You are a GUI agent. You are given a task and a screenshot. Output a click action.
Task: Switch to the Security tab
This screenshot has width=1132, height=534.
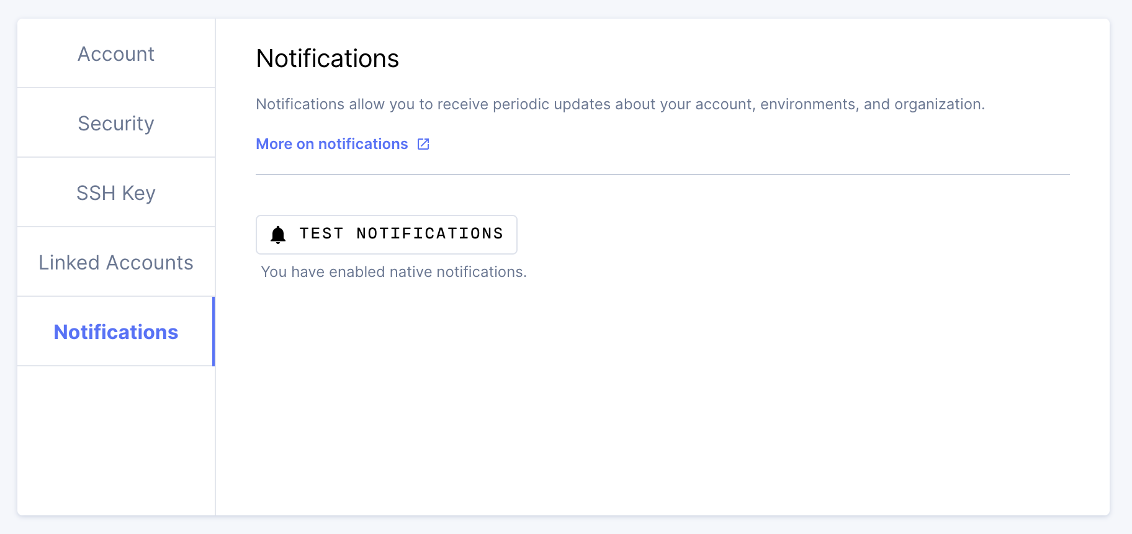(x=116, y=124)
